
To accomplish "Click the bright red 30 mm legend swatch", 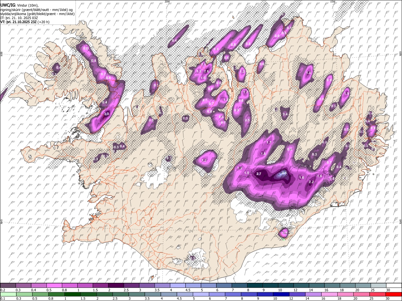I will click(x=394, y=294).
